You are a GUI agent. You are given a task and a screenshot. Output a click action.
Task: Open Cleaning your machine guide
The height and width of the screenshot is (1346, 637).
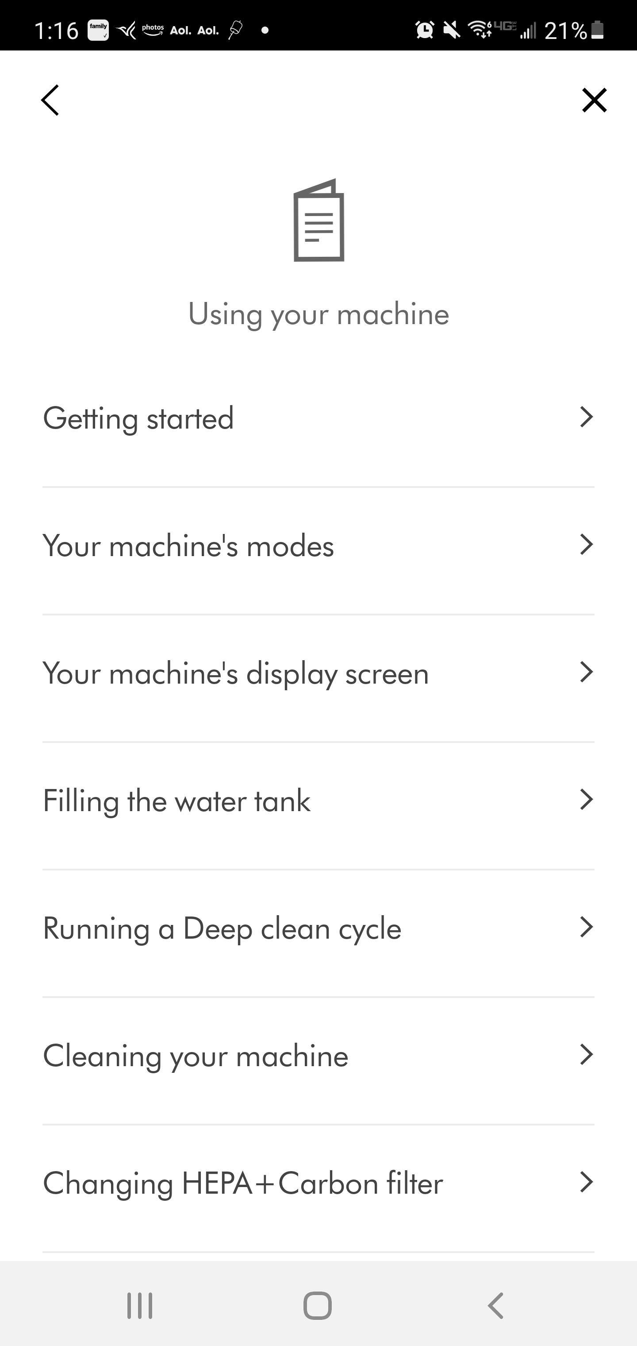click(195, 1056)
